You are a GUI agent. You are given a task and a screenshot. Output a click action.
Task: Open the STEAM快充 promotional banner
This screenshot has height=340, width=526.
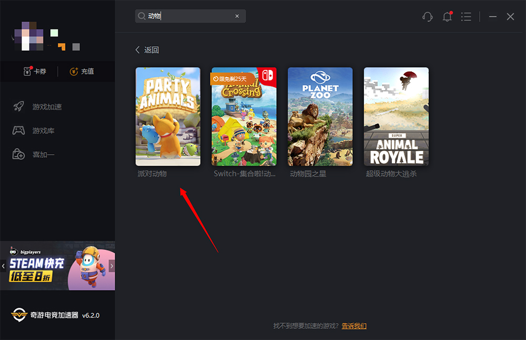click(x=57, y=265)
